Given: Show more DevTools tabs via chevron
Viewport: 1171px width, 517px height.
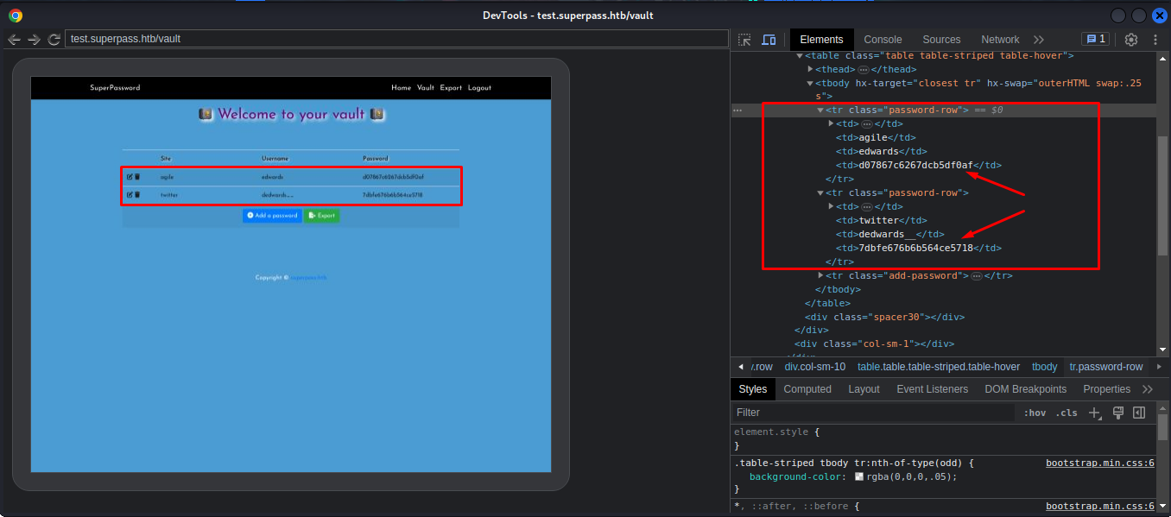Looking at the screenshot, I should pos(1038,40).
